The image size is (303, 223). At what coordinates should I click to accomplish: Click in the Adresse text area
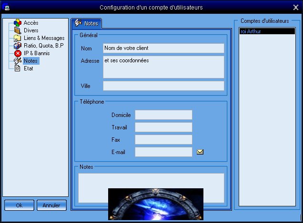tap(163, 67)
